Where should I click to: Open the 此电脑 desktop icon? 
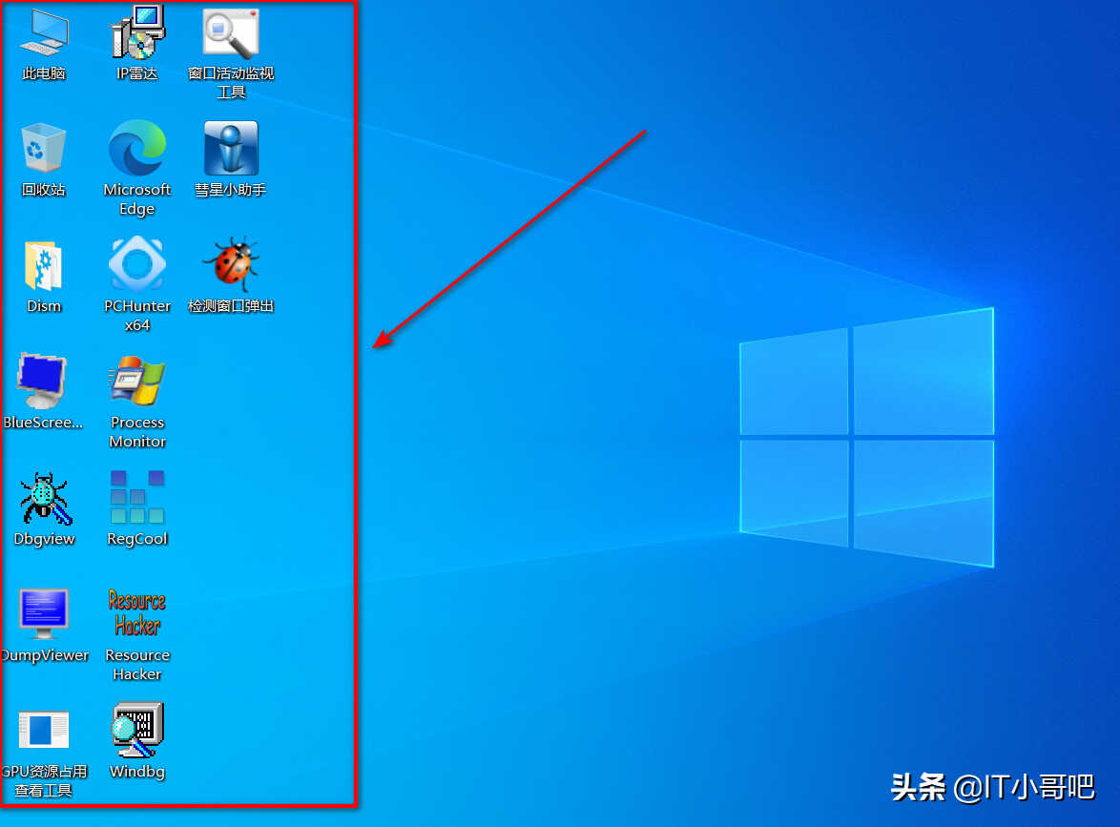pyautogui.click(x=44, y=32)
